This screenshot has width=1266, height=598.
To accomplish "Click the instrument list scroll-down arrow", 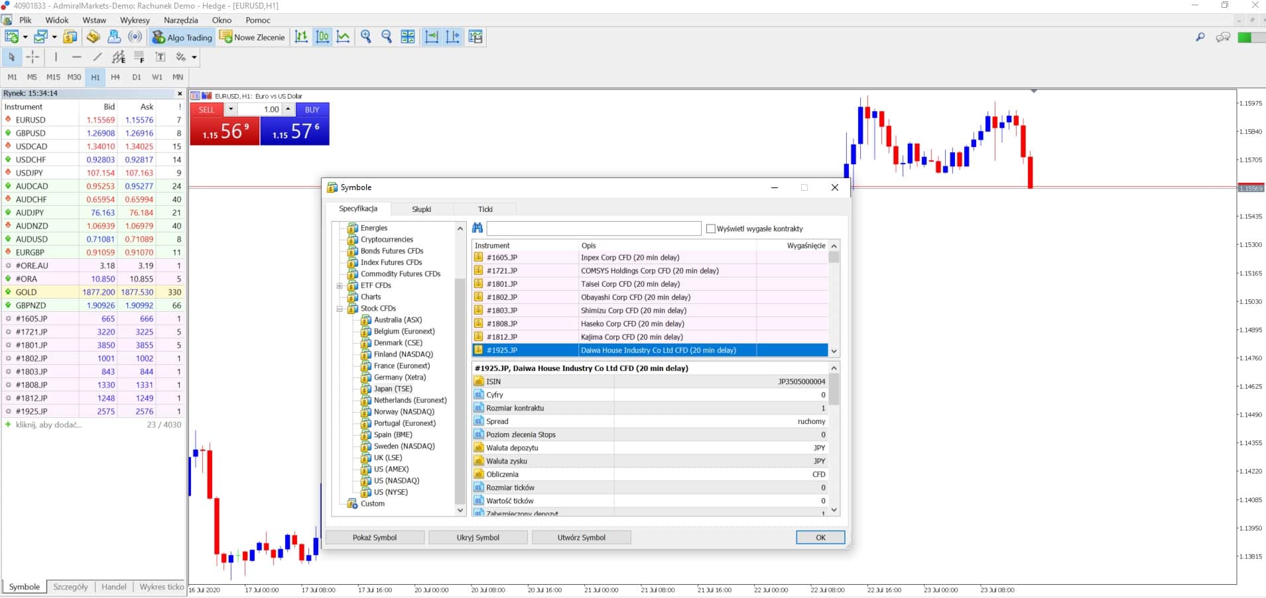I will click(834, 351).
